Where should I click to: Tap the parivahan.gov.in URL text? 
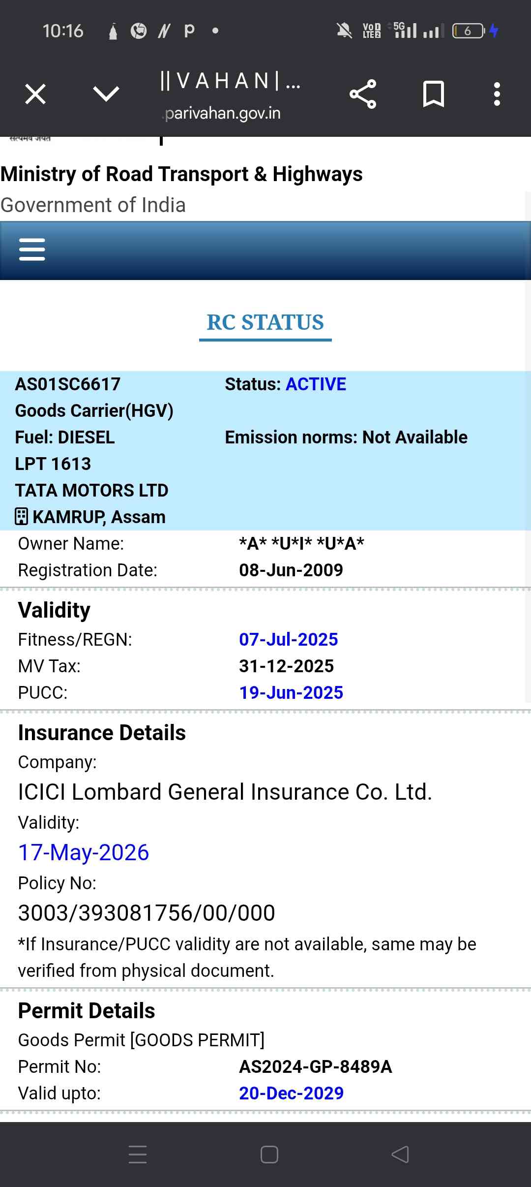(223, 114)
